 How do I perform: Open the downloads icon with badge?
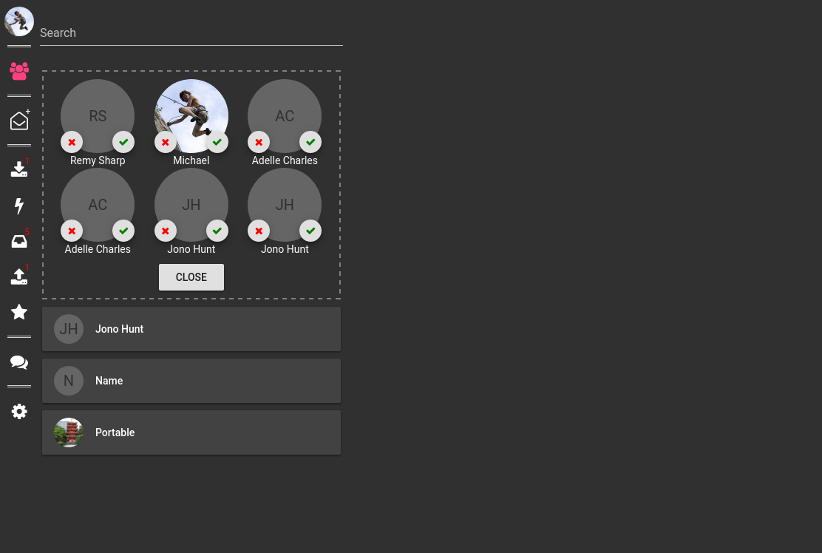coord(19,169)
